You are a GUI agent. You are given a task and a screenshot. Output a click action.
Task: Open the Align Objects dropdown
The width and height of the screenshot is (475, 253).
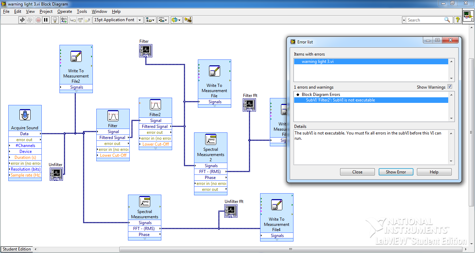coord(151,20)
